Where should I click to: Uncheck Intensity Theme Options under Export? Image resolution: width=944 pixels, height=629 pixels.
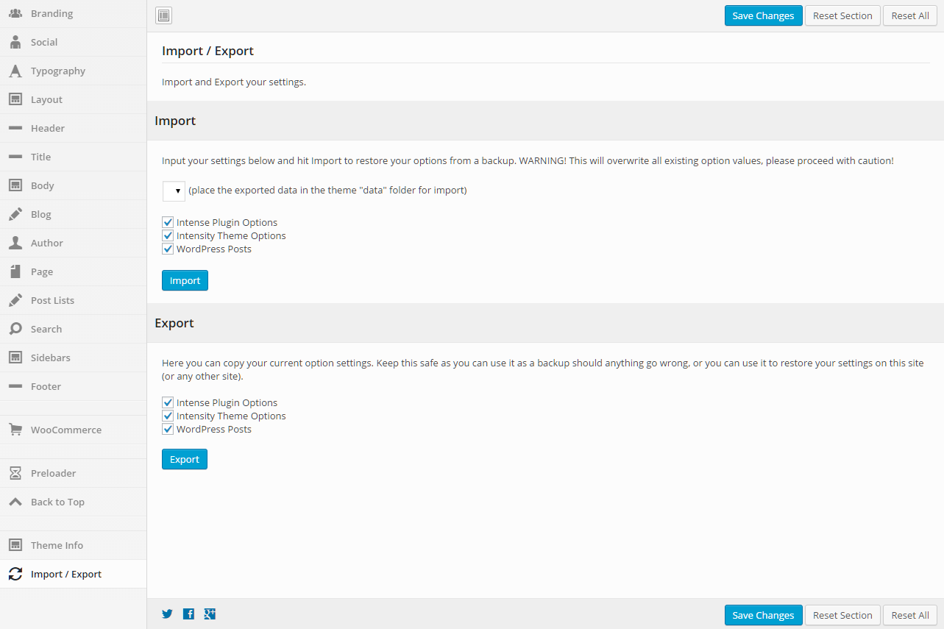pos(168,416)
